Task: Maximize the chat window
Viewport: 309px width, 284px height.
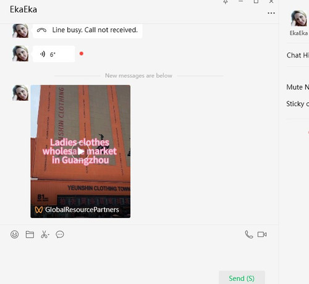Action: click(x=256, y=2)
